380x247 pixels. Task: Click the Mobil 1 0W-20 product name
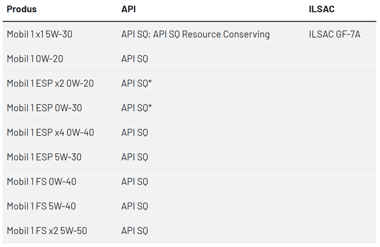(x=35, y=59)
